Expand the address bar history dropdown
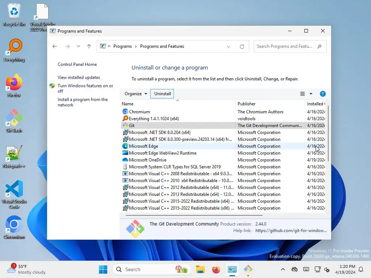The image size is (371, 278). pyautogui.click(x=229, y=47)
